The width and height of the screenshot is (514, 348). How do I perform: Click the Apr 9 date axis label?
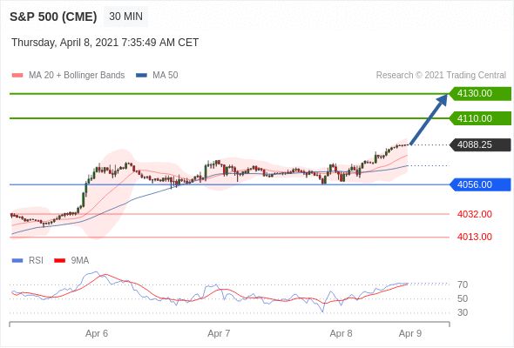pos(410,333)
